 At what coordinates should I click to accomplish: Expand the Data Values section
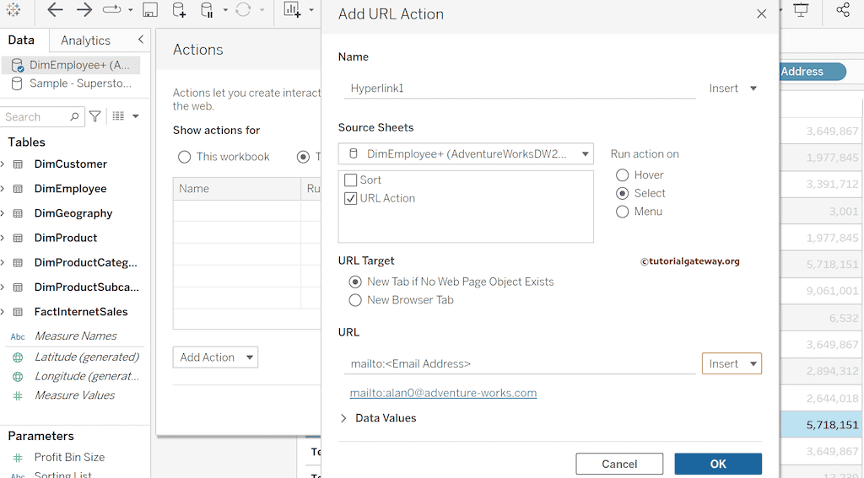[x=343, y=418]
